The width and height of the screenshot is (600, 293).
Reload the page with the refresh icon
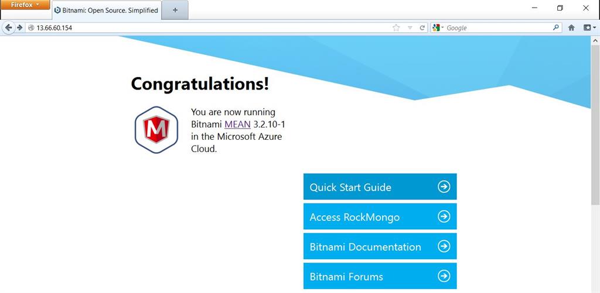coord(422,27)
